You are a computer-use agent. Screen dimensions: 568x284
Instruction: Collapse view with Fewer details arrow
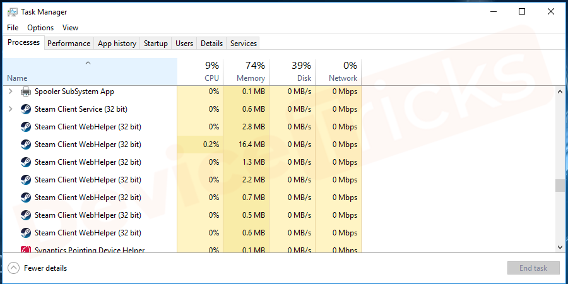tap(13, 268)
